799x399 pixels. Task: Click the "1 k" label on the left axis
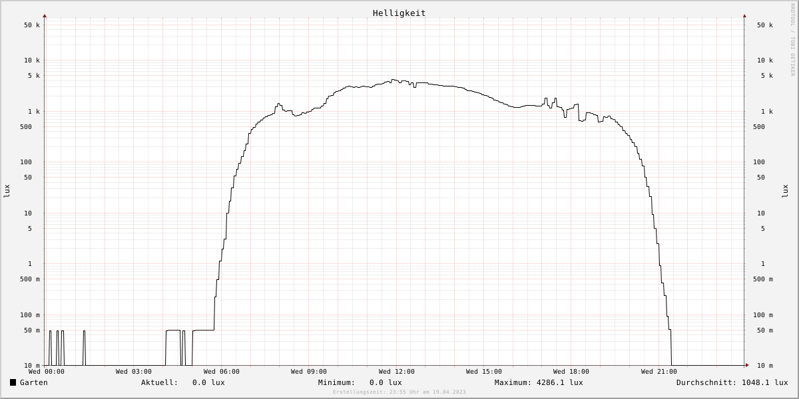(x=34, y=112)
